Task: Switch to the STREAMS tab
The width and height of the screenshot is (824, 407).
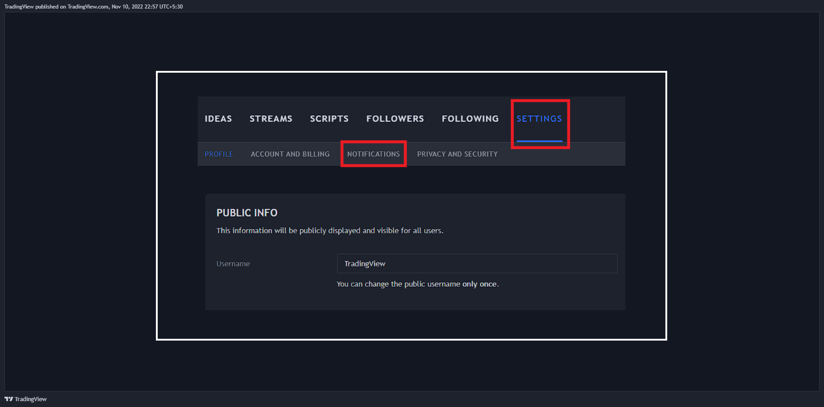Action: coord(271,119)
